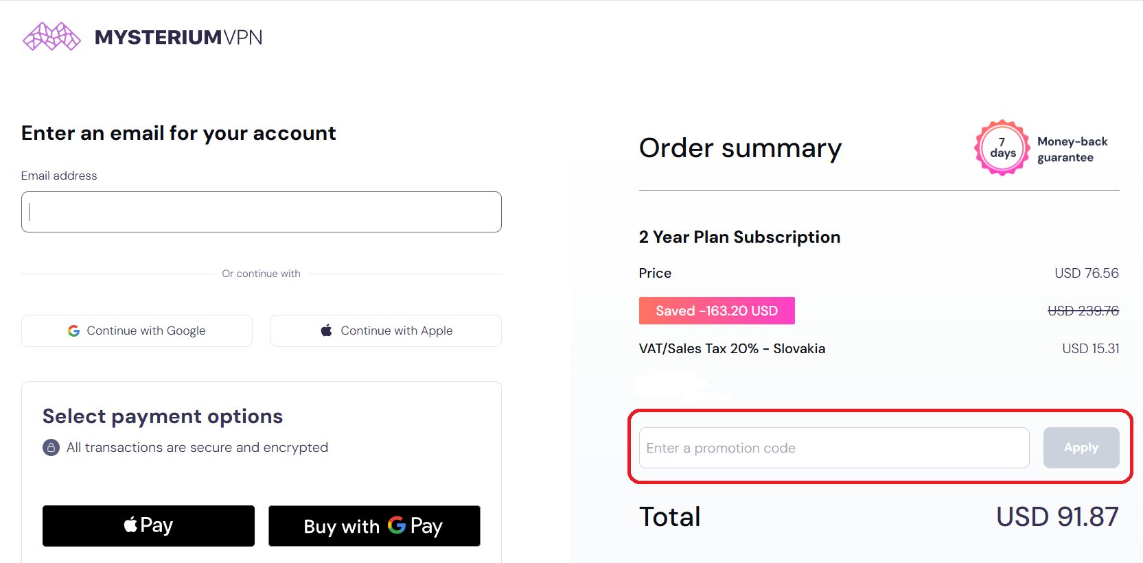Click VAT/Sales Tax 20% Slovakia line
1143x563 pixels.
tap(732, 348)
